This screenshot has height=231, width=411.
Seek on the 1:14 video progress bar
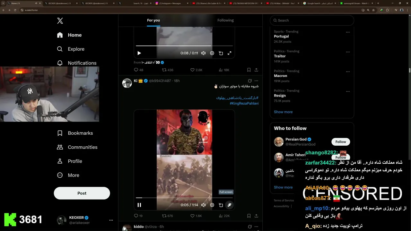point(184,198)
